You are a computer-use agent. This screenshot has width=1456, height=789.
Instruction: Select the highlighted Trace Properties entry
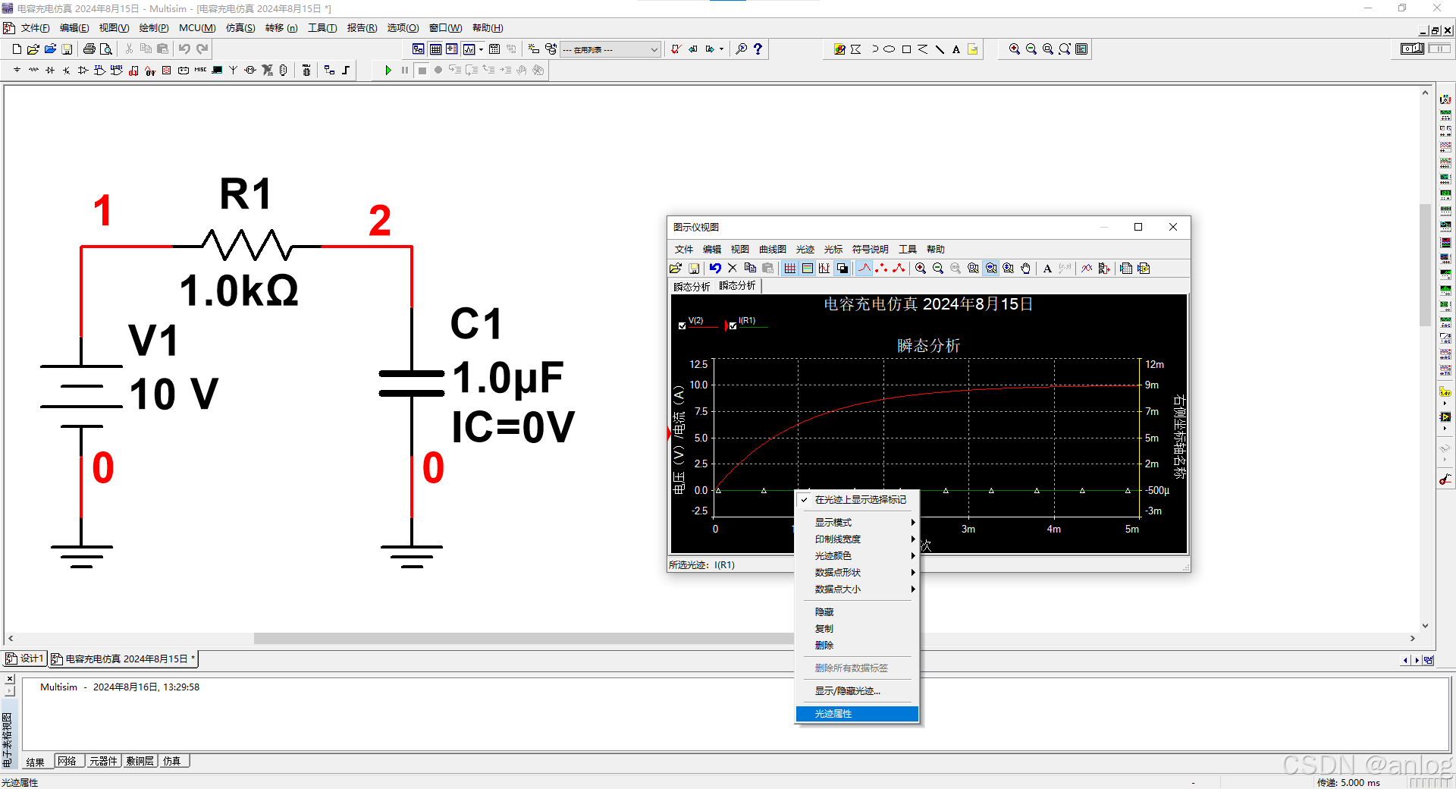[858, 714]
